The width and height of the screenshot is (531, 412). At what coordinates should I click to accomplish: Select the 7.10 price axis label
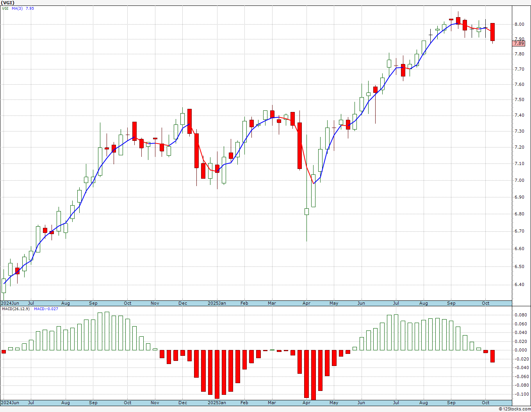(x=519, y=163)
